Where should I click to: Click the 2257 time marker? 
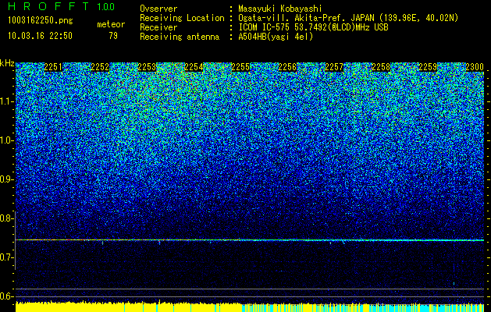334,67
